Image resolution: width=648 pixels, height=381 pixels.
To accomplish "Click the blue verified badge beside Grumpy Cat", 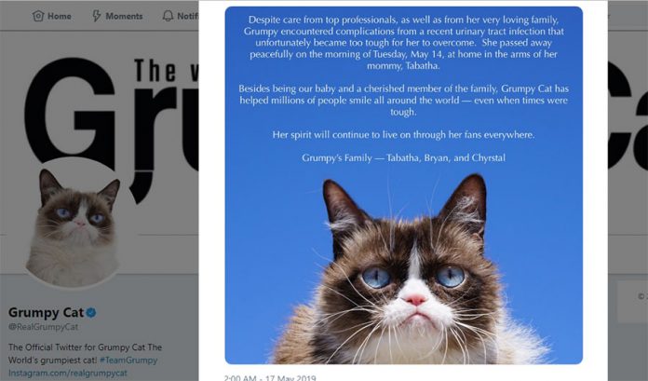I will [x=91, y=313].
